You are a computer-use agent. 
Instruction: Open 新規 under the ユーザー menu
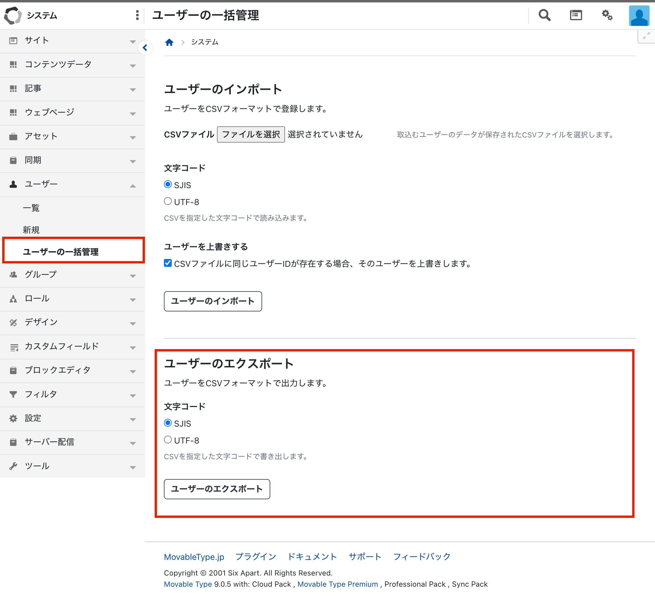(31, 230)
